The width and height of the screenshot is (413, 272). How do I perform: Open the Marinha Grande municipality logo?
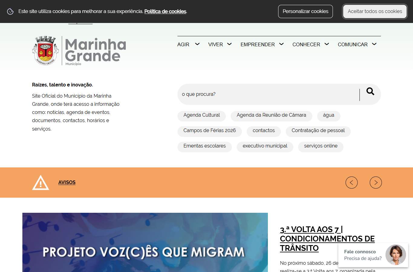(x=79, y=50)
